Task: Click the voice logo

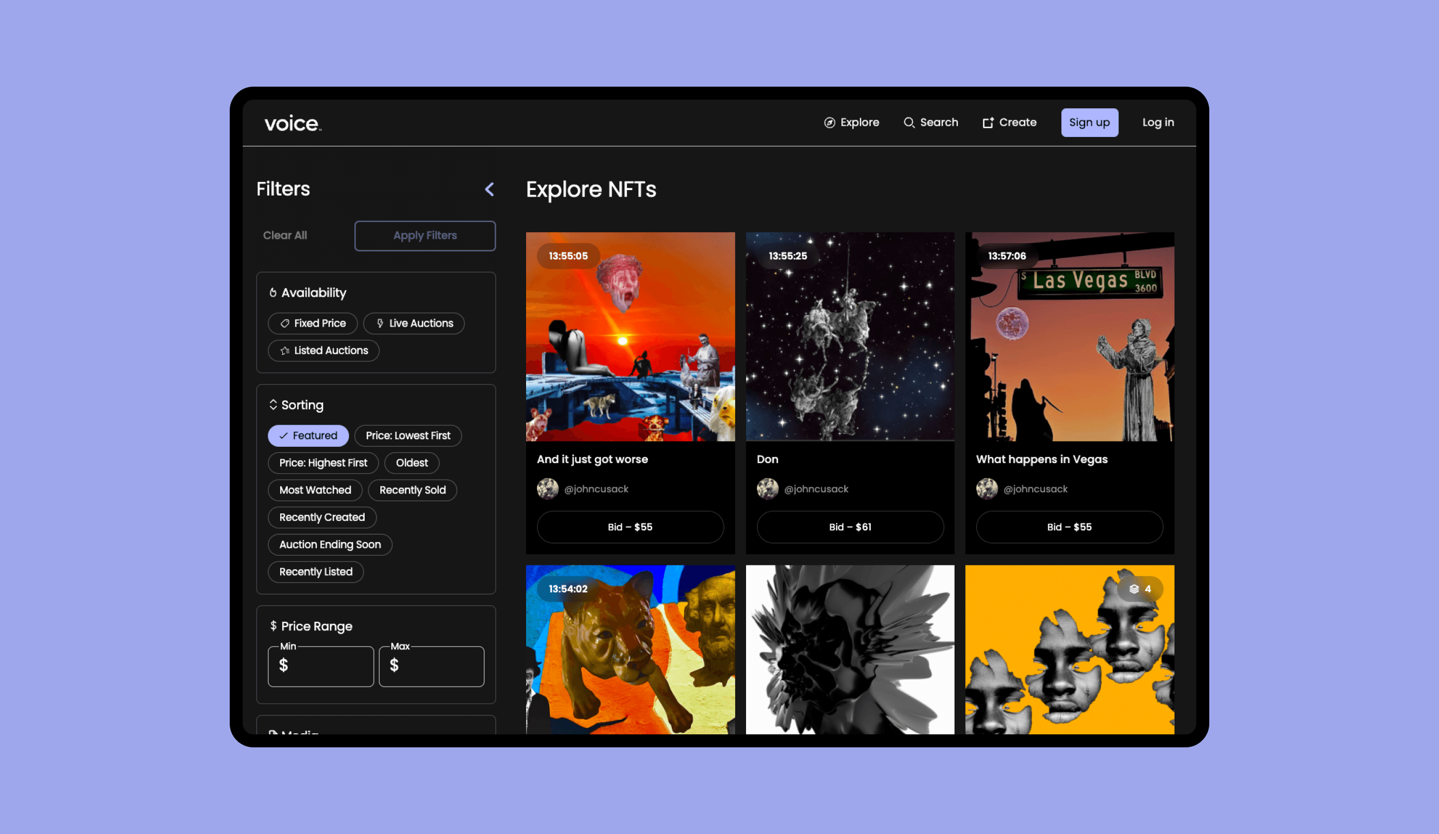Action: pyautogui.click(x=293, y=123)
